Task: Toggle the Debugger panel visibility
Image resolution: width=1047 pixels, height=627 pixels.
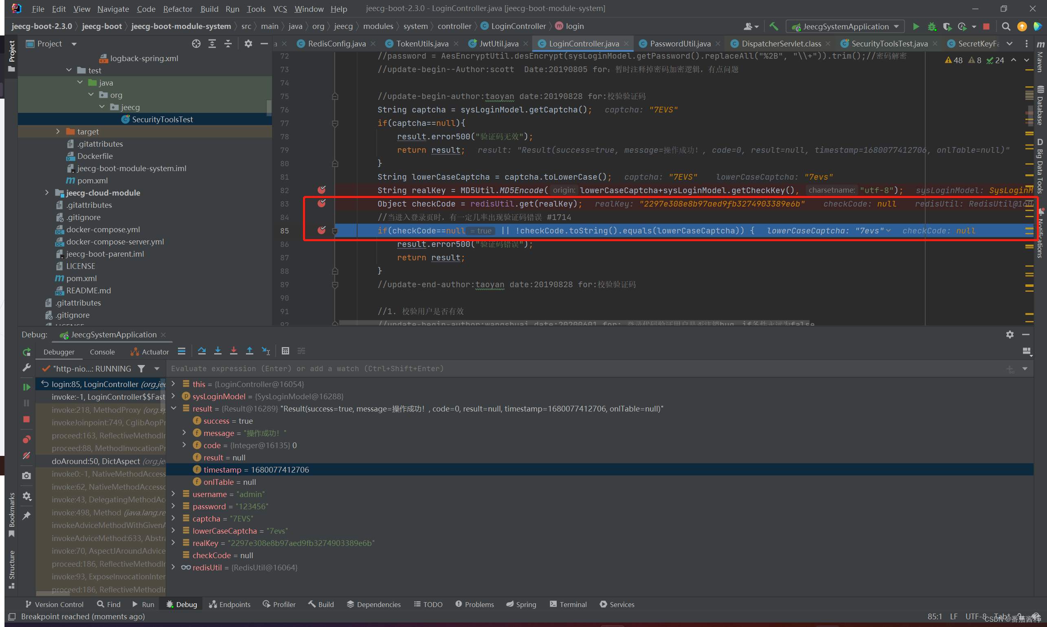Action: coord(59,351)
